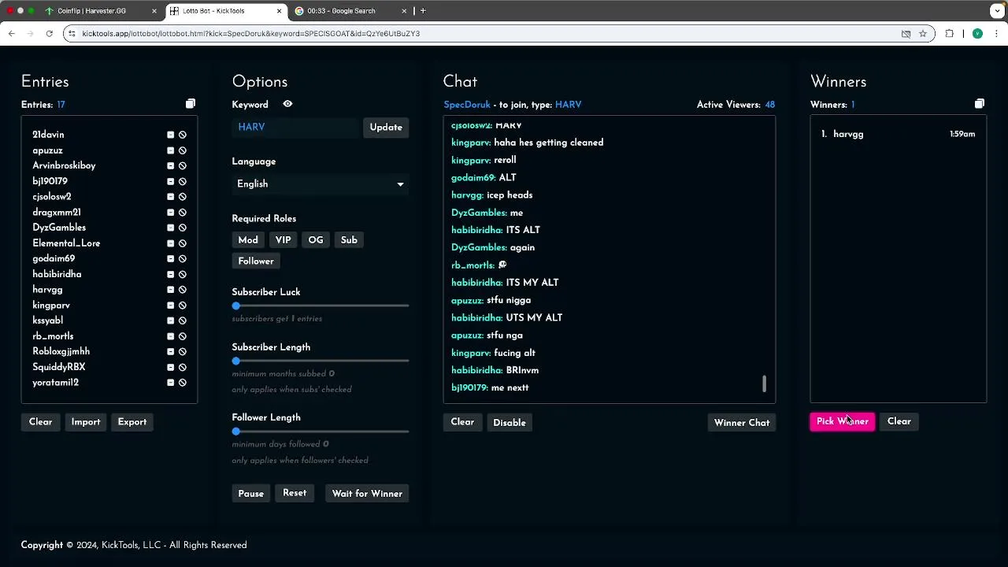Clear the chat messages

click(x=462, y=422)
